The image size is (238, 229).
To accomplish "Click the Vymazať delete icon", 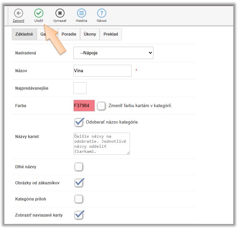I will pyautogui.click(x=60, y=13).
